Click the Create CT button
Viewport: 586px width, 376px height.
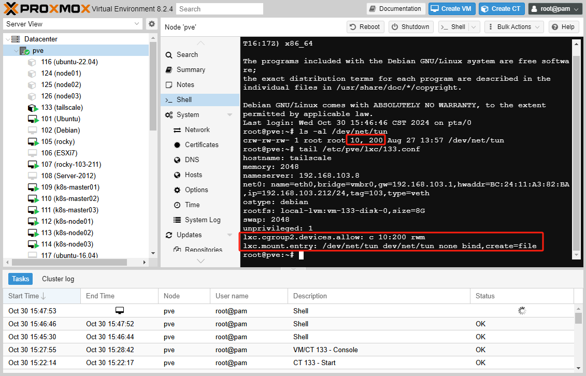[502, 9]
